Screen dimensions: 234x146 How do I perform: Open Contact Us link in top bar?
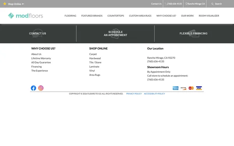click(156, 4)
